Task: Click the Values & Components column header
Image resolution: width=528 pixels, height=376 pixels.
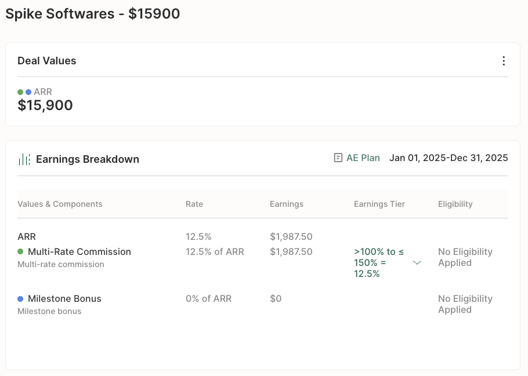Action: [x=60, y=204]
